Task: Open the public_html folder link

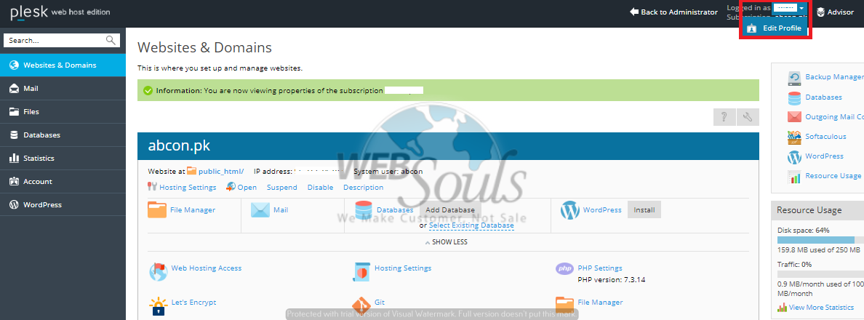Action: coord(221,172)
